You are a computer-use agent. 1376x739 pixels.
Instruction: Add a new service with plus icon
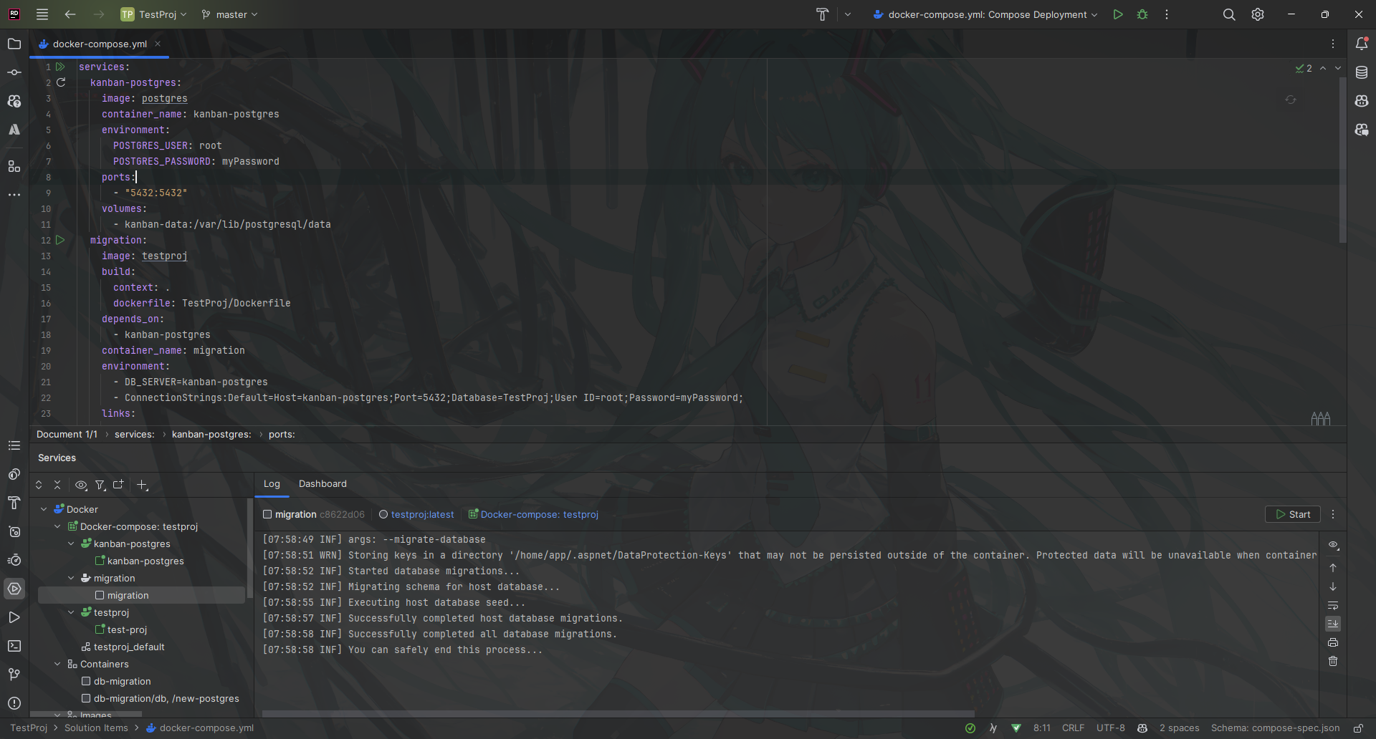point(142,485)
